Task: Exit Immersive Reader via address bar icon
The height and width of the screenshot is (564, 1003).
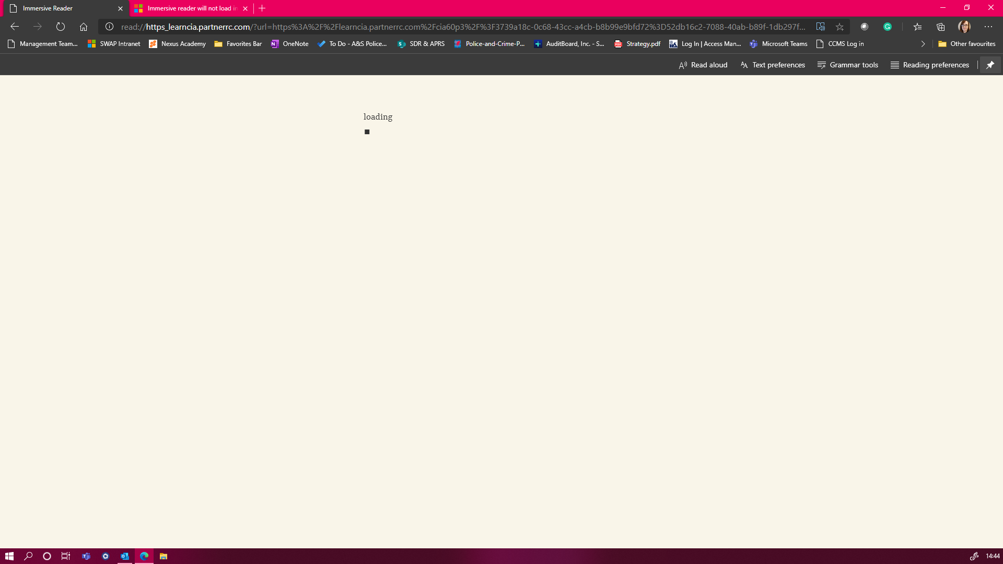Action: click(821, 27)
